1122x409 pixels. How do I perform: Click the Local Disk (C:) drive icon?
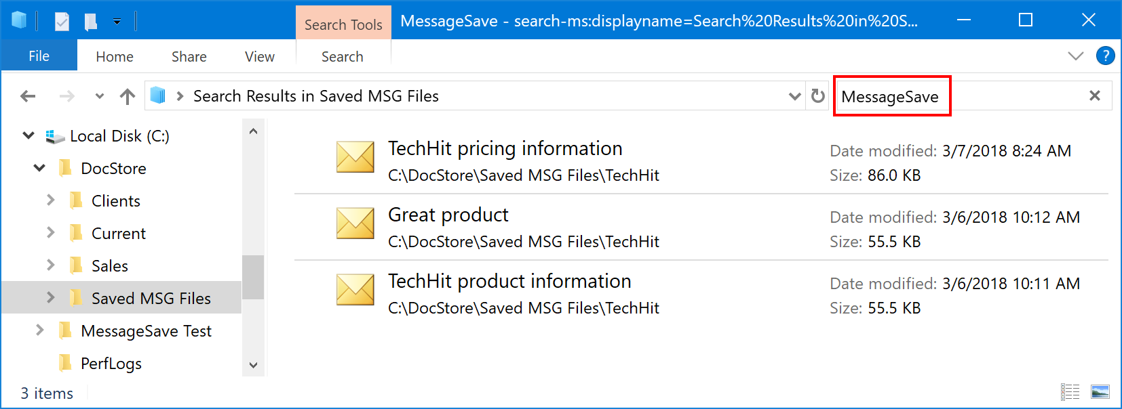point(55,137)
